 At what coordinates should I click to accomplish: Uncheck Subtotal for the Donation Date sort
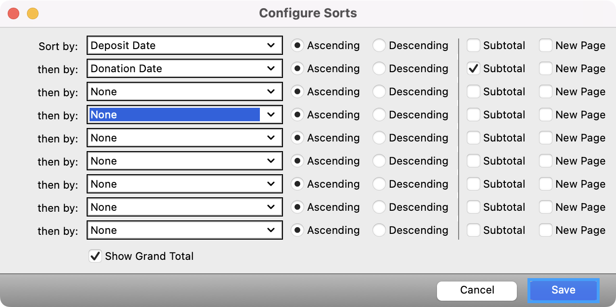point(474,69)
